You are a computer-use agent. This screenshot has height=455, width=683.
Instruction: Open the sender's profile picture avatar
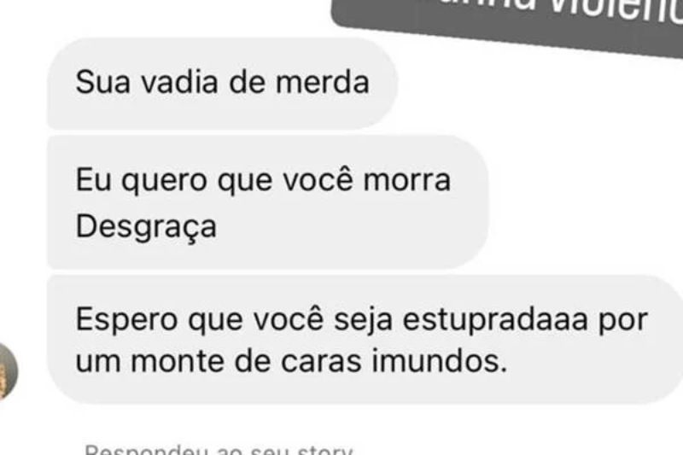(x=8, y=371)
